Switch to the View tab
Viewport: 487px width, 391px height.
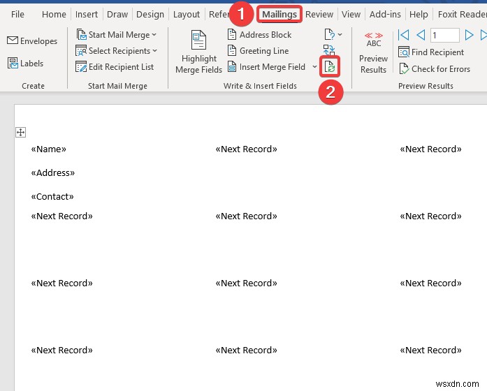point(351,14)
